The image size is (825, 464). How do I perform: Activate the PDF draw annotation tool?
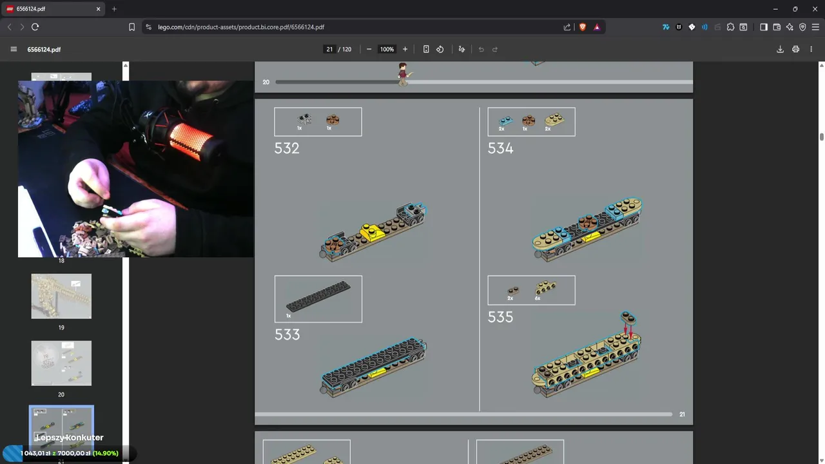click(x=461, y=50)
